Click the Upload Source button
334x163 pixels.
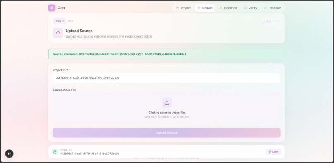coord(167,132)
